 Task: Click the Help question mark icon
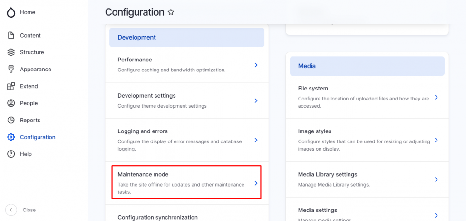pos(11,154)
